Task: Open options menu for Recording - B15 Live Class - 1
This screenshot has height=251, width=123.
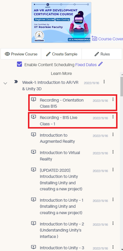Action: (113, 117)
